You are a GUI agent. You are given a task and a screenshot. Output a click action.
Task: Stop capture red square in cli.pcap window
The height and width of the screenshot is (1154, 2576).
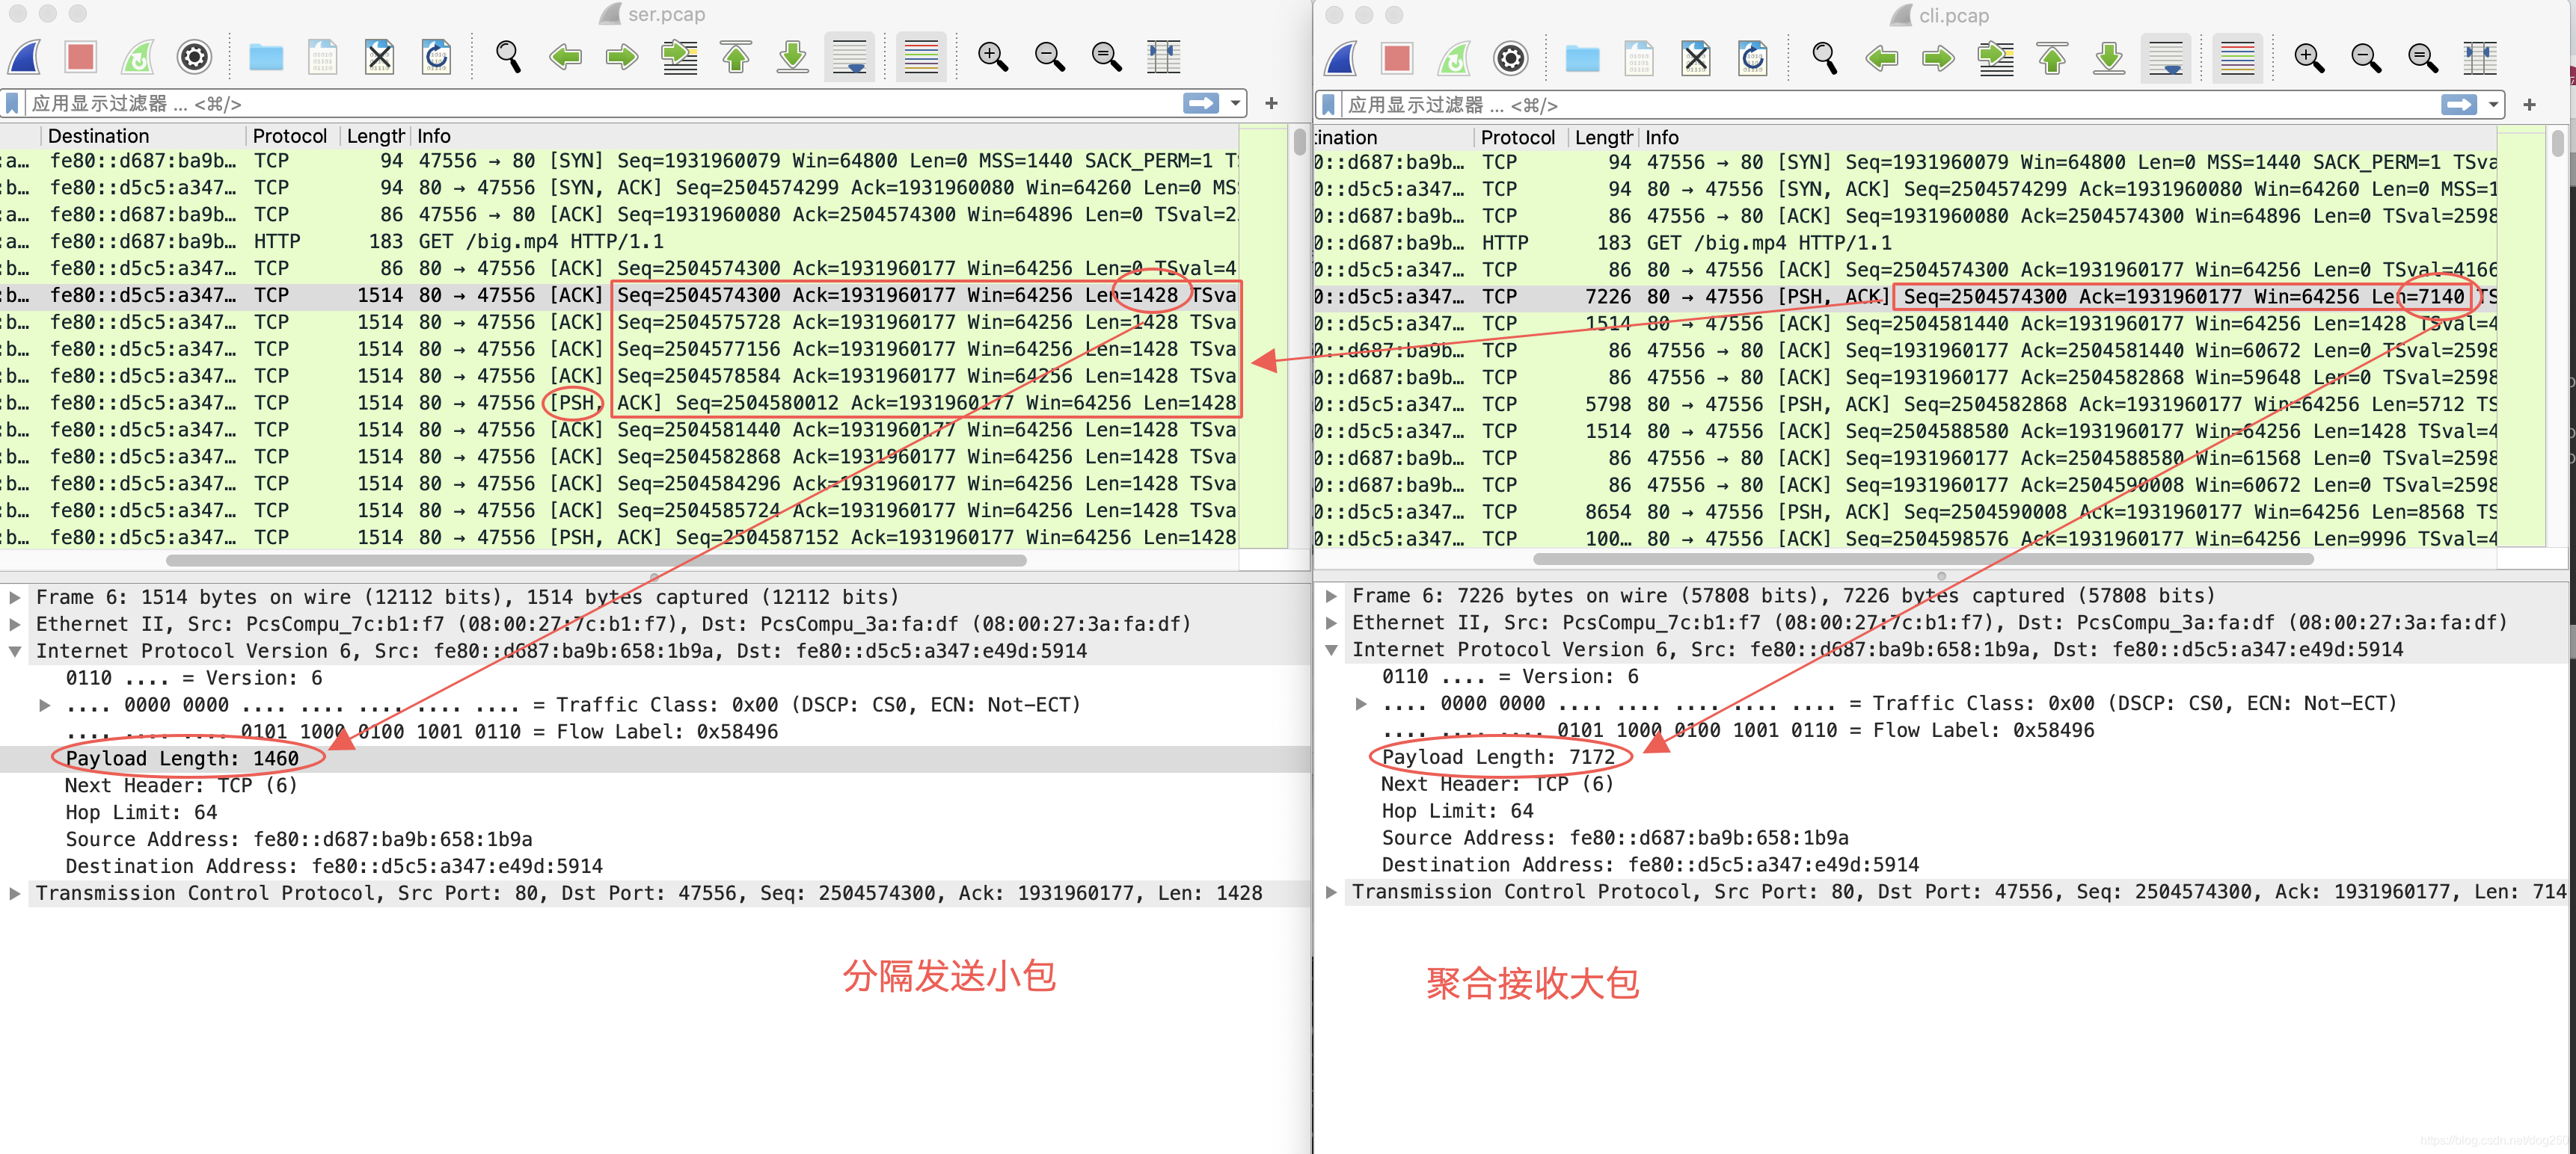click(x=1397, y=58)
